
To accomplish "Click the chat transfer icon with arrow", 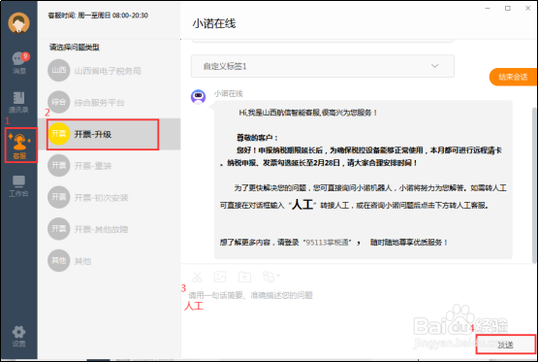I will tap(270, 277).
